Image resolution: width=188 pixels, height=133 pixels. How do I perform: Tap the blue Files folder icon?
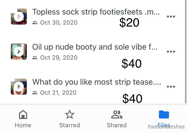tap(164, 114)
